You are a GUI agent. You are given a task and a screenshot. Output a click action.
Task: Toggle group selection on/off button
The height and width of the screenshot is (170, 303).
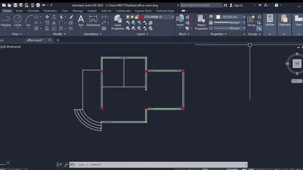click(259, 28)
